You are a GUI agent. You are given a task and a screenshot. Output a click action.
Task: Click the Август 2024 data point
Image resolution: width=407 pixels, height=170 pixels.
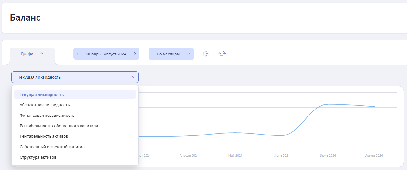[374, 107]
